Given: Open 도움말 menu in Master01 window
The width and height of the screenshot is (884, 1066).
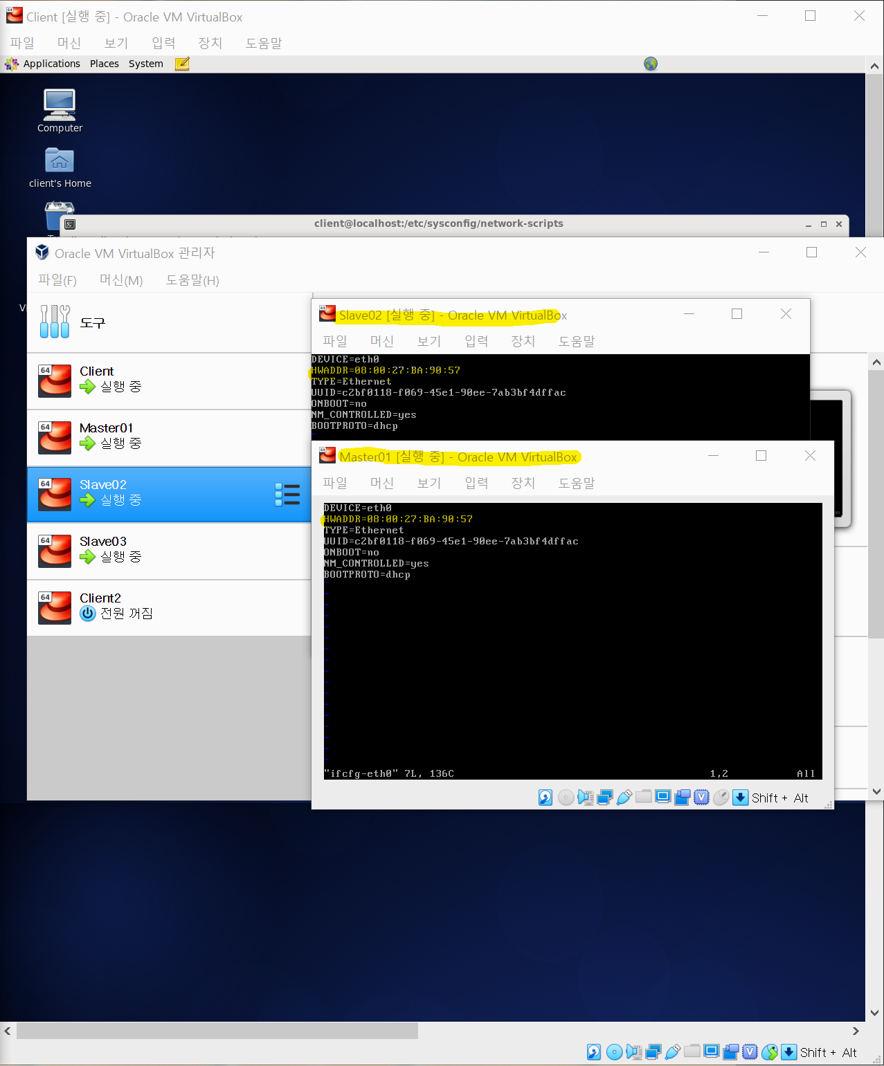Looking at the screenshot, I should point(577,483).
